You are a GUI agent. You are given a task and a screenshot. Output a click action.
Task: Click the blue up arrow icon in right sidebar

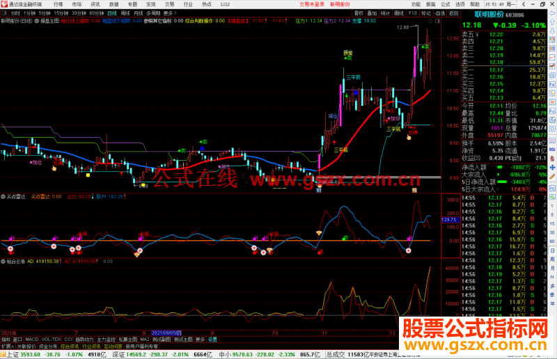coord(552,22)
